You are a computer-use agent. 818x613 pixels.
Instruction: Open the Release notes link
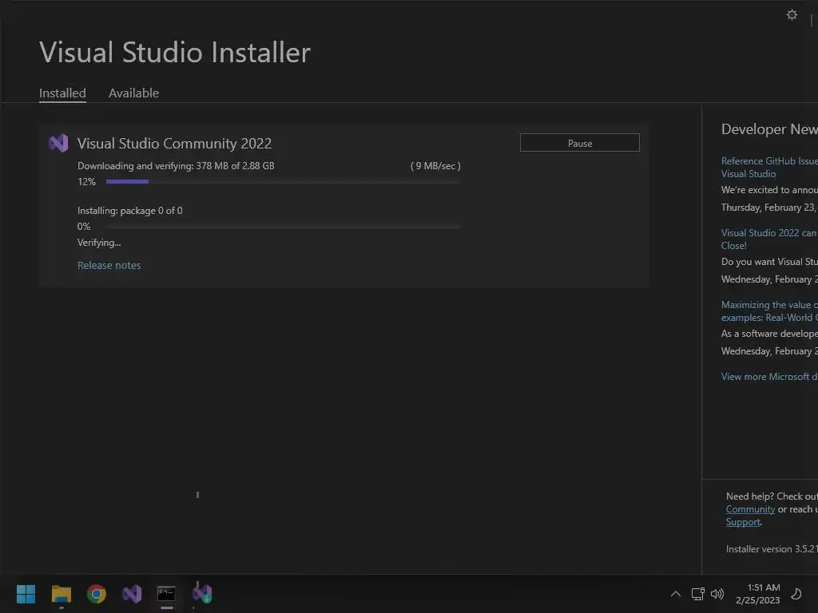pos(109,265)
